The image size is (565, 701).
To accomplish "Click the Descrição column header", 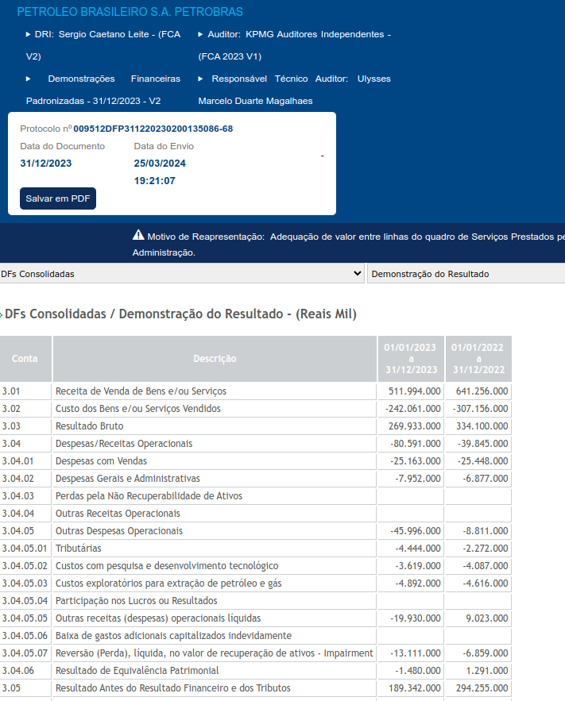I will pos(215,359).
